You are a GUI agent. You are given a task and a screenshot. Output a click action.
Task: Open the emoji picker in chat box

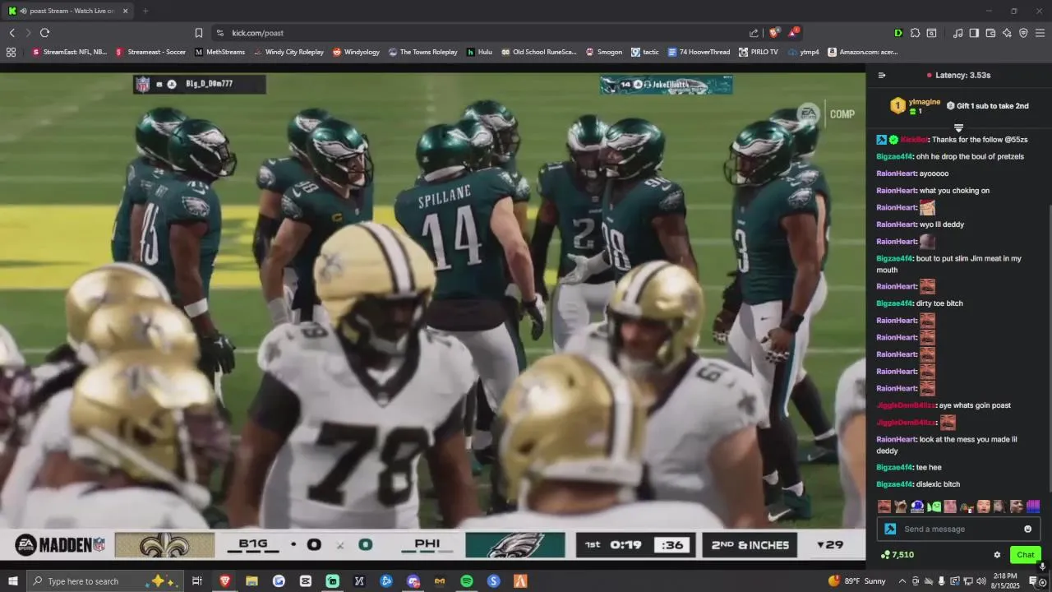click(1027, 529)
